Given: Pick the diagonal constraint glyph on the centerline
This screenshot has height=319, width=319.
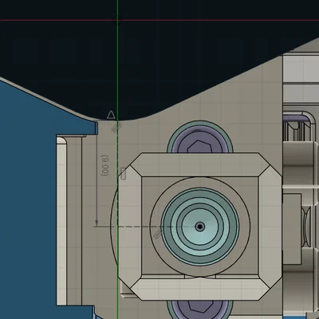Looking at the screenshot, I should (158, 234).
